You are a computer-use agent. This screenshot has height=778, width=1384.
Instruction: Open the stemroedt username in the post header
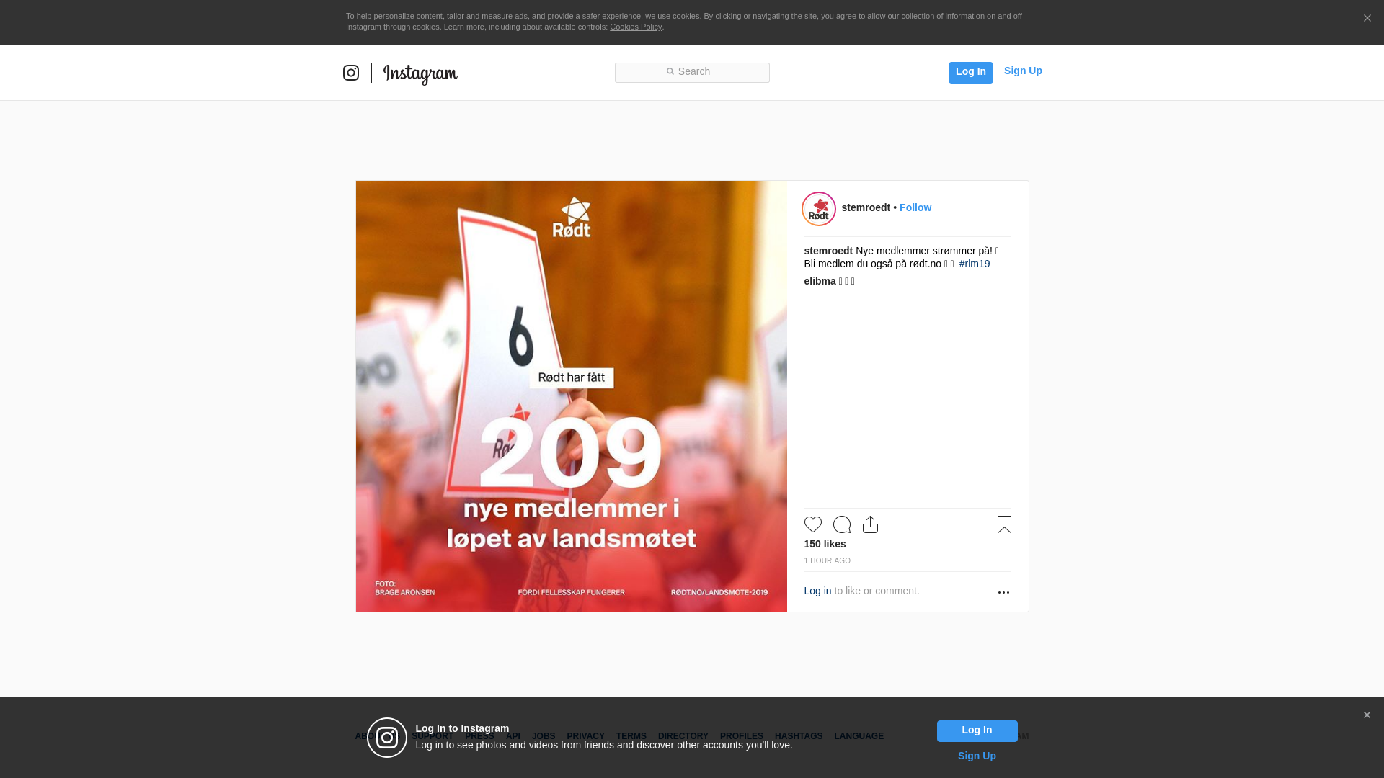tap(866, 207)
